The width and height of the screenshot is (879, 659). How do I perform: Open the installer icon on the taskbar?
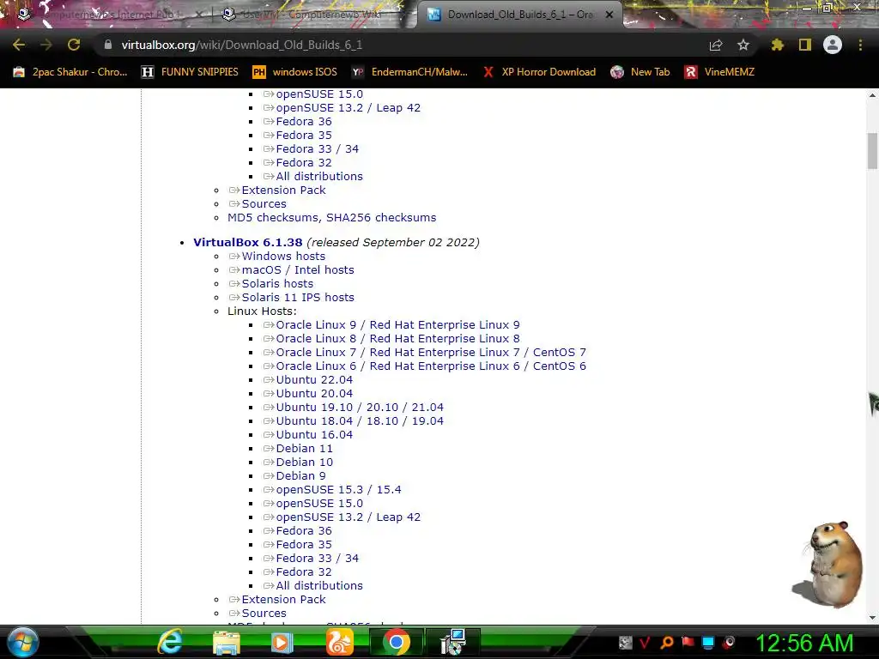pyautogui.click(x=453, y=642)
